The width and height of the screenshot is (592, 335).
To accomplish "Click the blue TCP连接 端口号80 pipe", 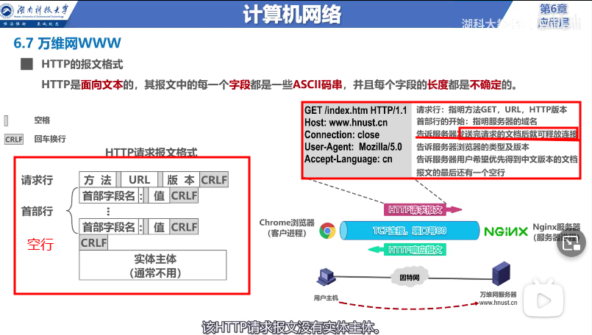I will (410, 231).
